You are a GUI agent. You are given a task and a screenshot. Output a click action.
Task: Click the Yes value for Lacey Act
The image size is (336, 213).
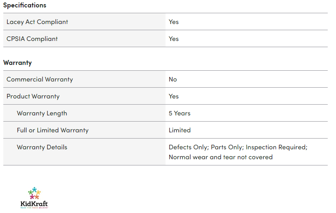(174, 22)
